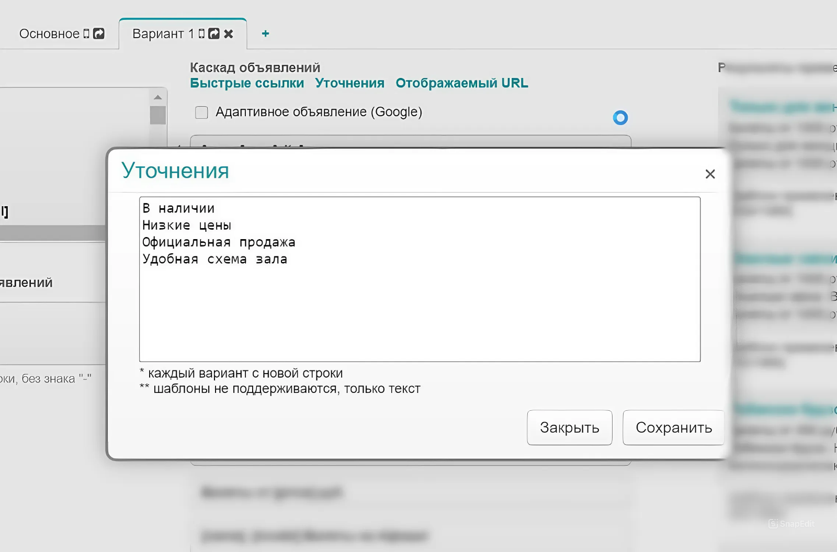
Task: Click mobile icon on Вариант 1 tab
Action: (x=201, y=33)
